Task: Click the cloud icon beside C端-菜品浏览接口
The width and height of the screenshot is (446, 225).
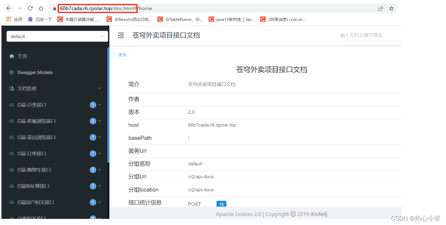Action: tap(12, 137)
